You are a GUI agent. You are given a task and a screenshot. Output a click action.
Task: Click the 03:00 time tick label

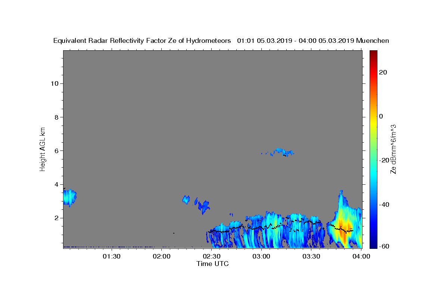[261, 256]
